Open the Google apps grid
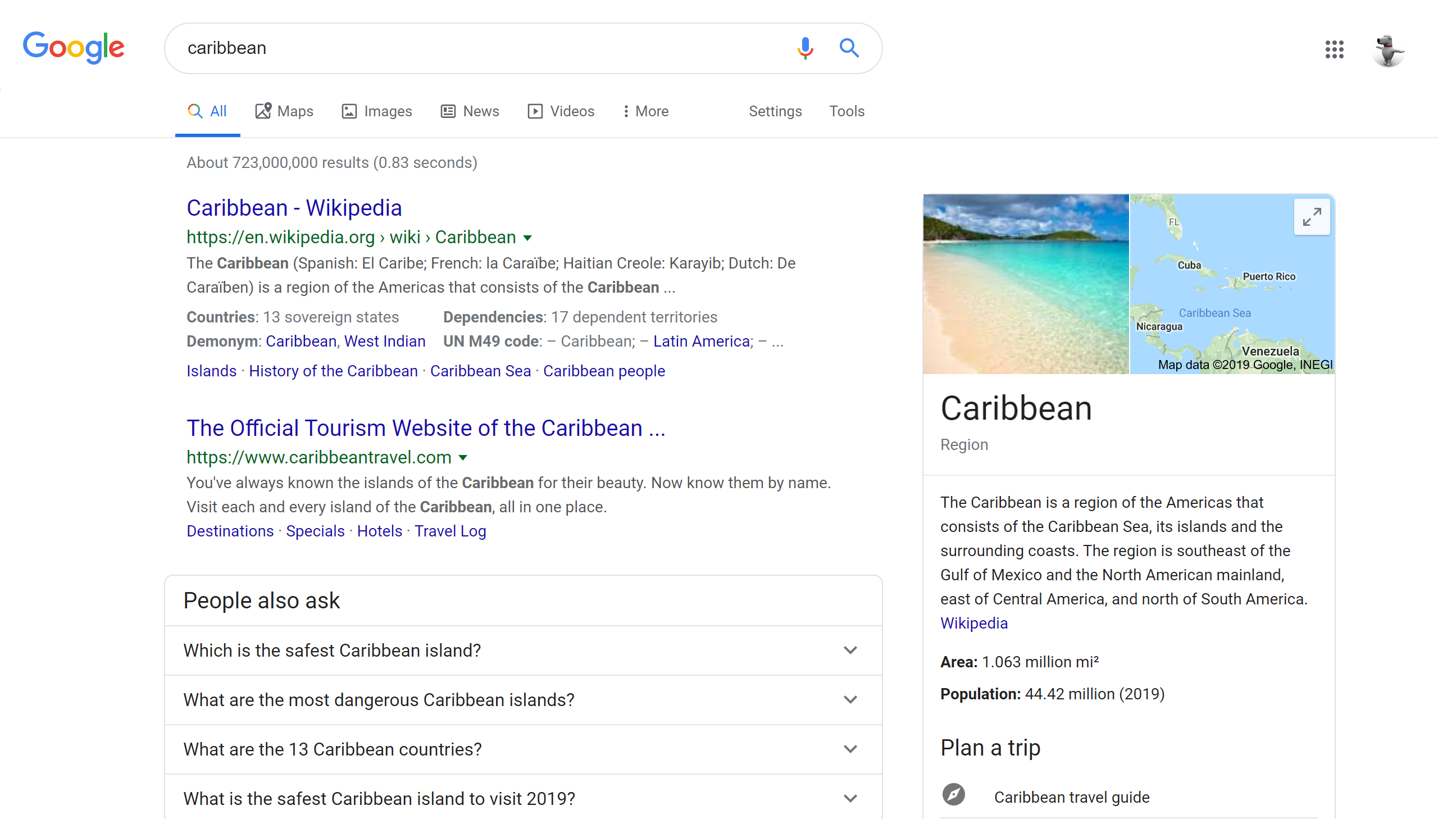1438x819 pixels. [x=1334, y=49]
